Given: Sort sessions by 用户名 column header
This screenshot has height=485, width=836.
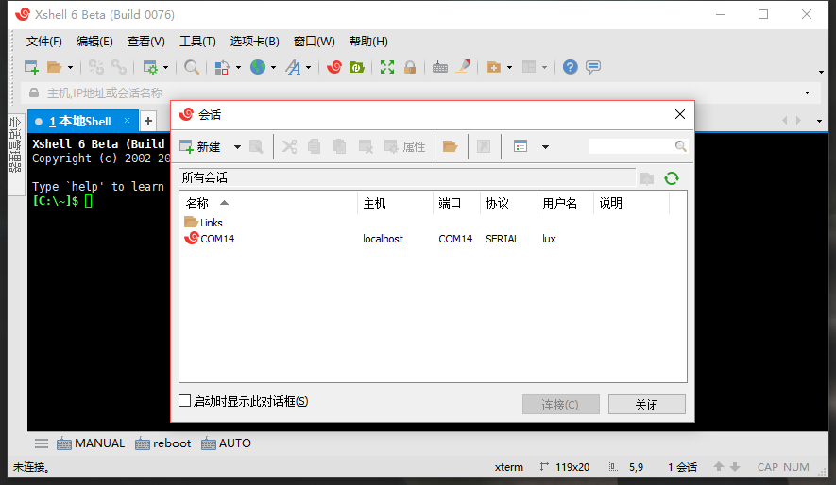Looking at the screenshot, I should click(x=565, y=204).
